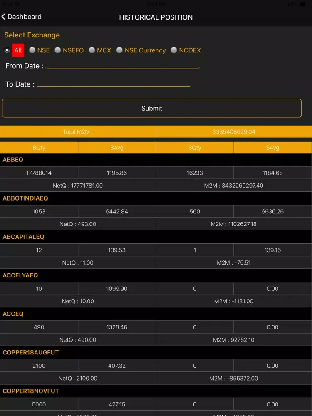Click the Total M2M label cell
312x416 pixels.
tap(78, 132)
